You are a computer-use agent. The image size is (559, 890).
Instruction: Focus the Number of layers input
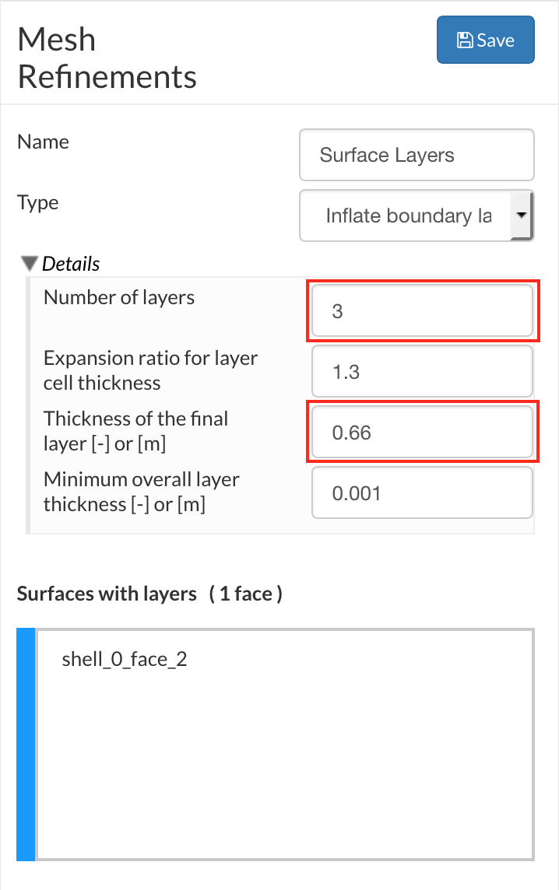point(423,312)
